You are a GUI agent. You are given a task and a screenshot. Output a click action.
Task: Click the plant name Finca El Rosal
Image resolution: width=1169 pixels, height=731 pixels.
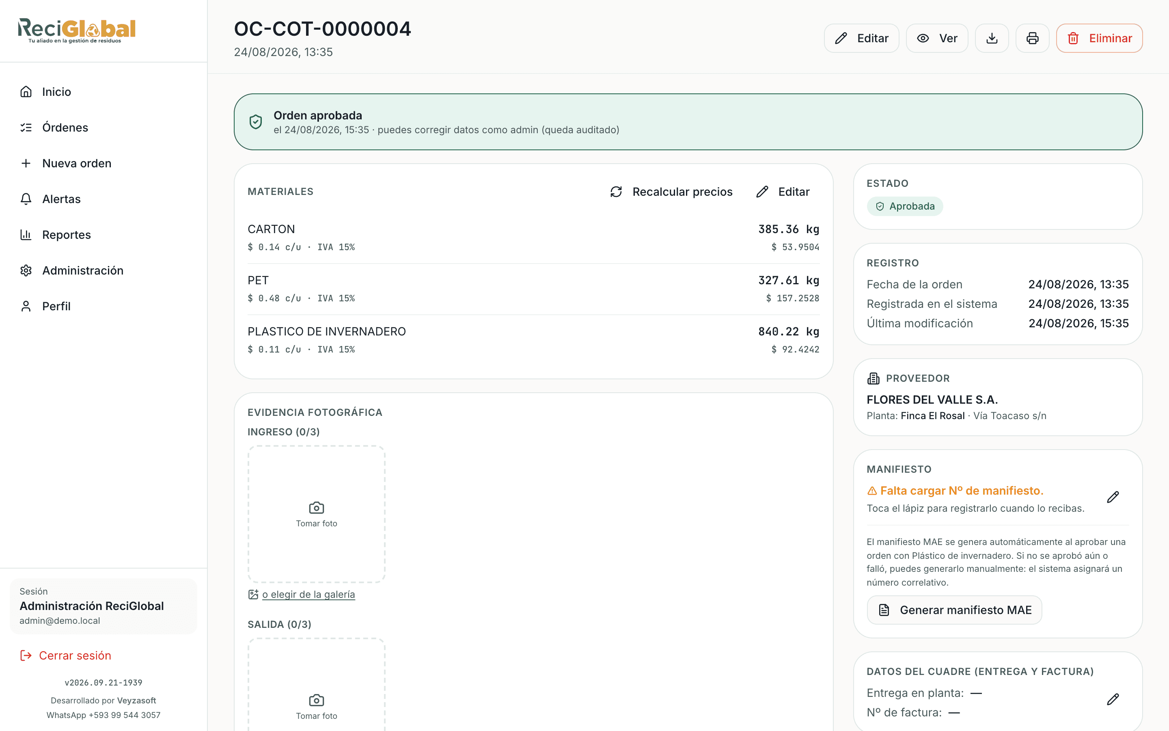point(932,416)
